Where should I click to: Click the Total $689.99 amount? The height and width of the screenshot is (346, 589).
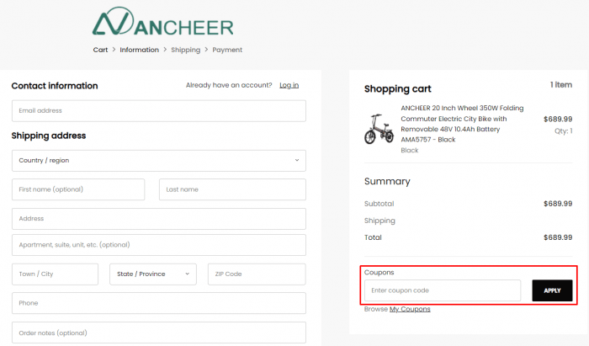pyautogui.click(x=558, y=237)
